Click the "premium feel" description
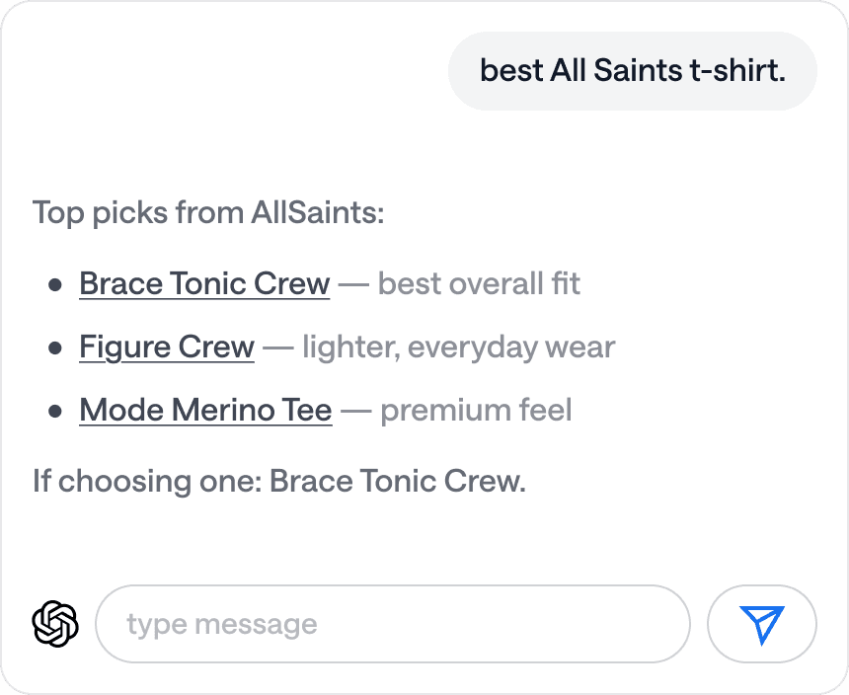The image size is (849, 695). pos(476,410)
